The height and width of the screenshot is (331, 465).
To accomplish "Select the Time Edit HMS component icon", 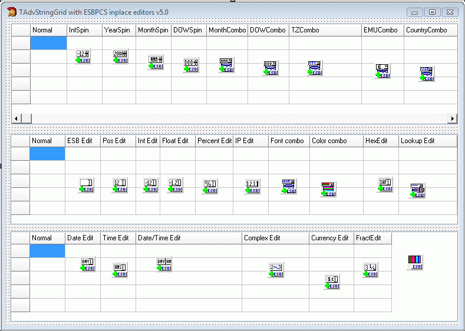I will coord(120,270).
